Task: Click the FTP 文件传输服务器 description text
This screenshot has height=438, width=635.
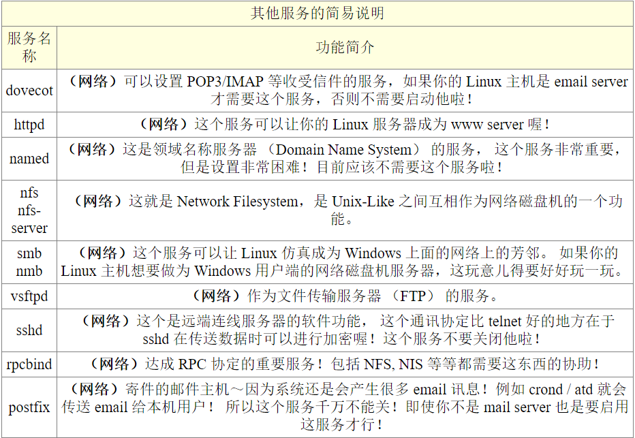Action: click(345, 296)
